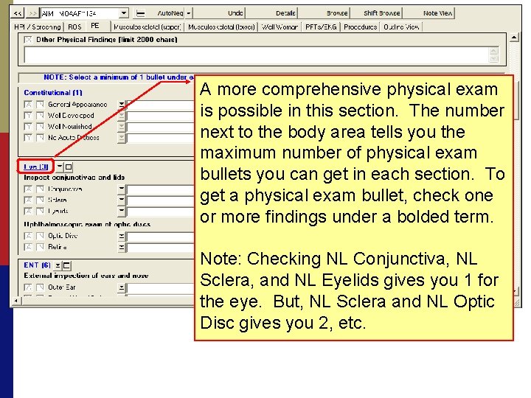Open the Well Nourished dropdown arrow
The height and width of the screenshot is (398, 531).
[121, 127]
